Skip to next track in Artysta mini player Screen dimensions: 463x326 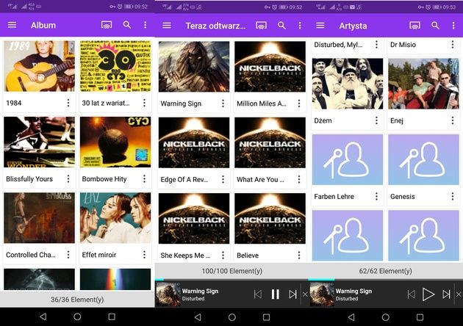[x=446, y=294]
